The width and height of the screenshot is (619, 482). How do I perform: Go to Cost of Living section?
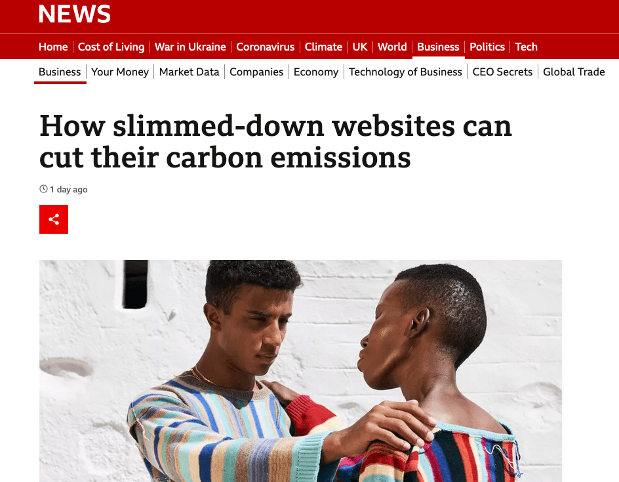point(111,47)
